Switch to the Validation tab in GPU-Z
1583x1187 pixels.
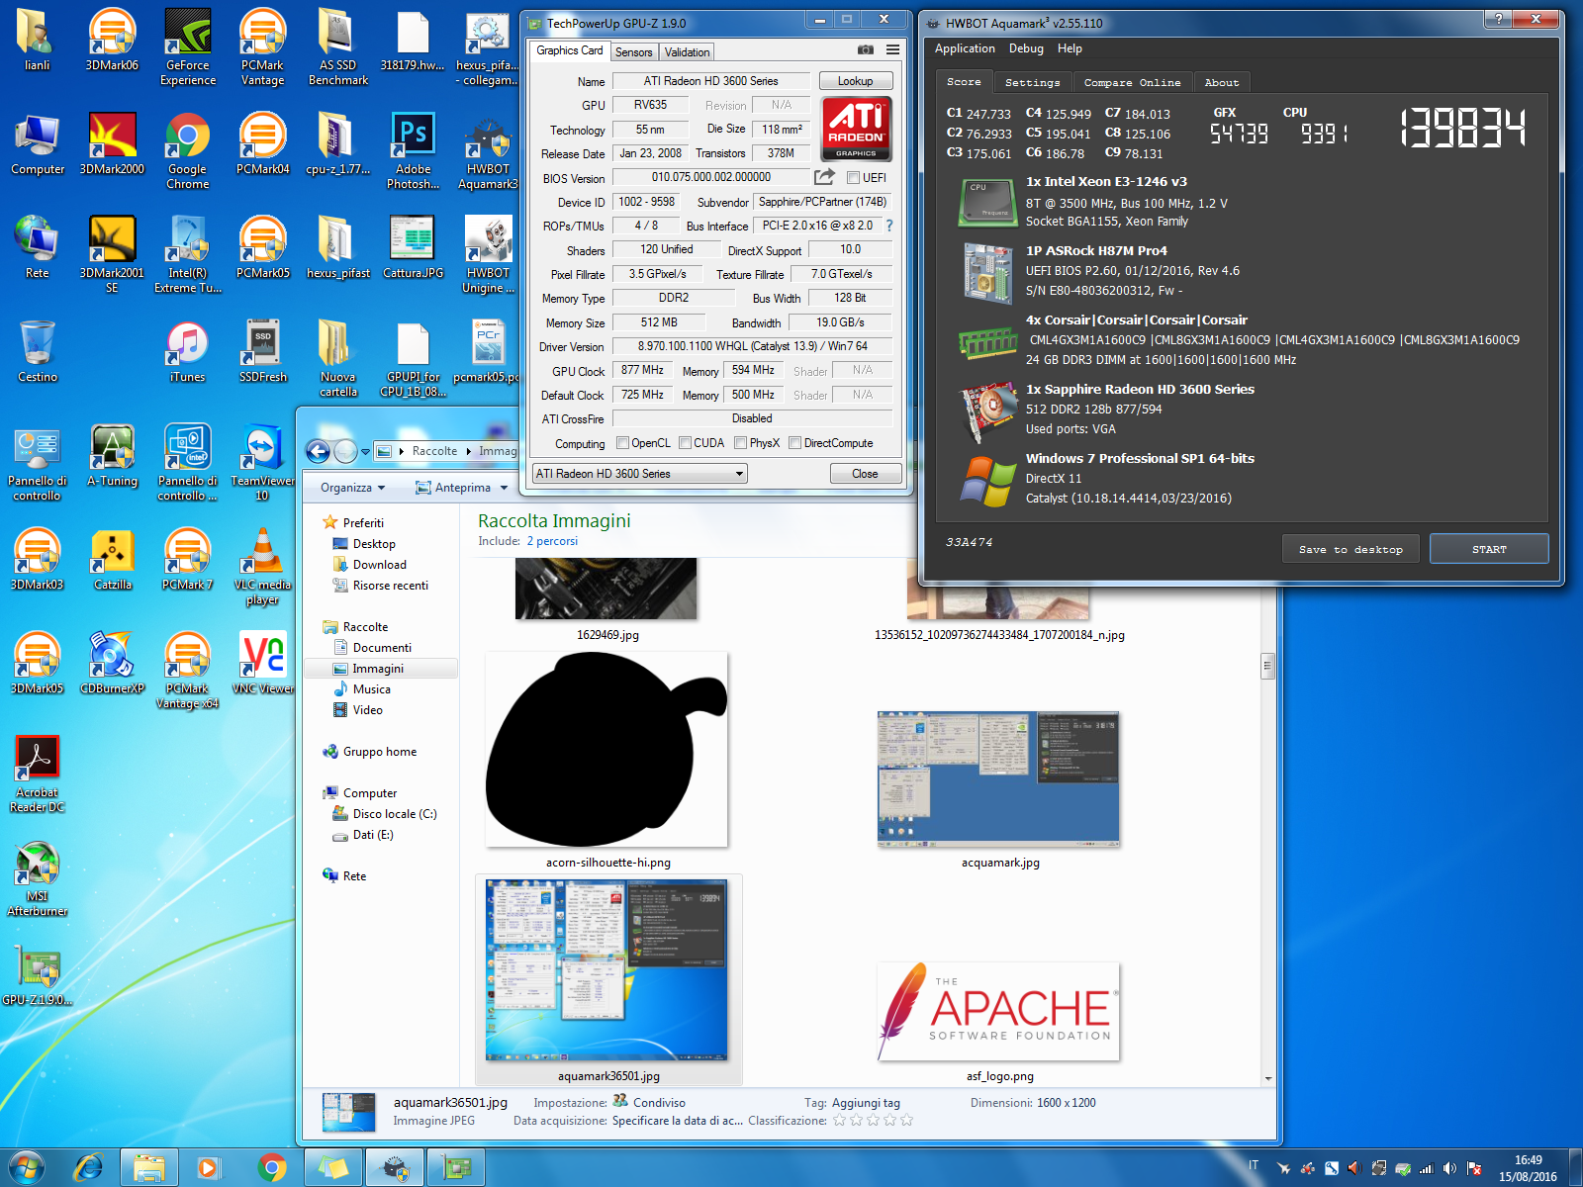point(687,52)
